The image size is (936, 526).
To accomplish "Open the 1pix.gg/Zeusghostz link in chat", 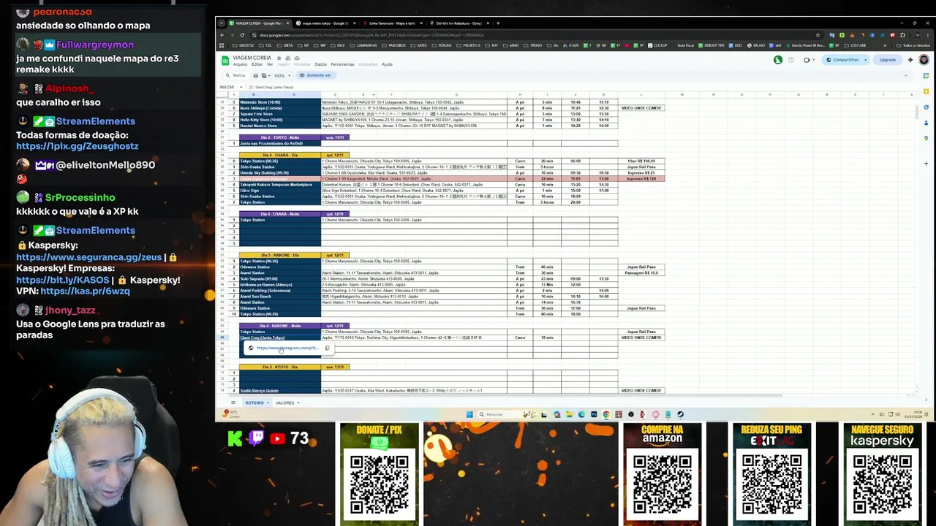I will tap(77, 146).
